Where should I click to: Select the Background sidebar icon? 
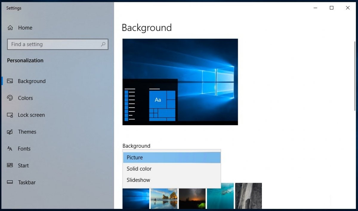(10, 81)
